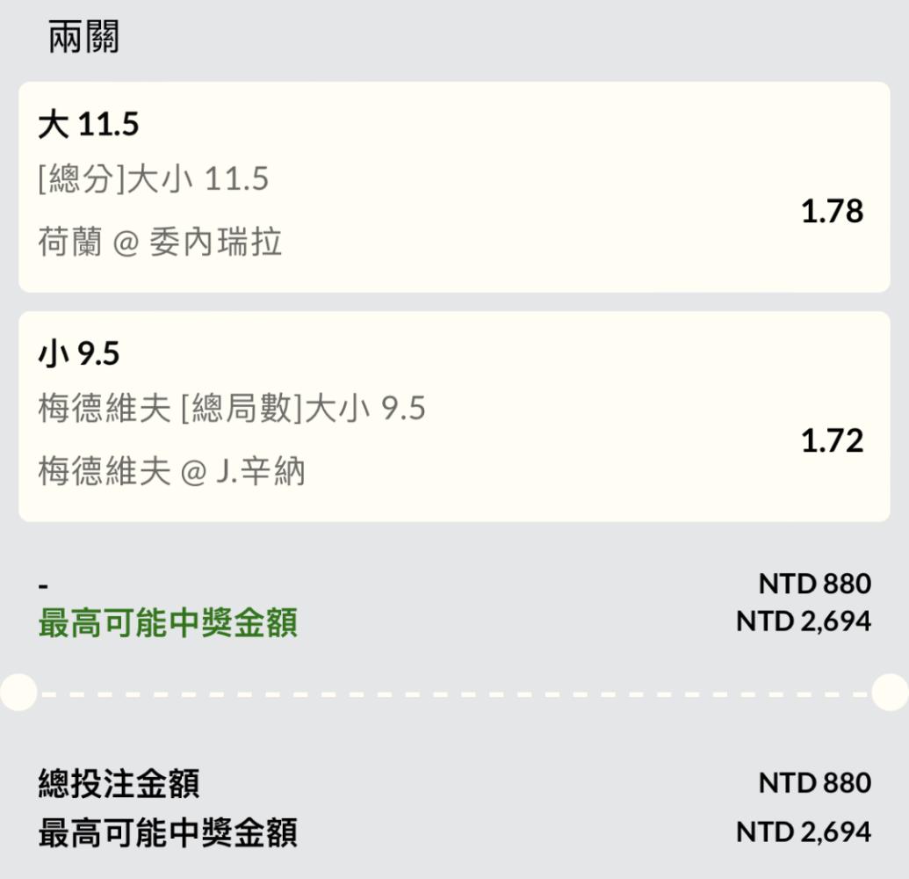Click the black 最高可能中獎金額 label at the bottom
The width and height of the screenshot is (909, 879).
(x=168, y=833)
